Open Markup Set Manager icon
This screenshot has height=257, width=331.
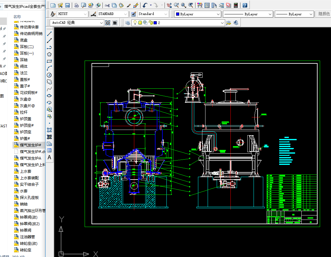(228, 5)
